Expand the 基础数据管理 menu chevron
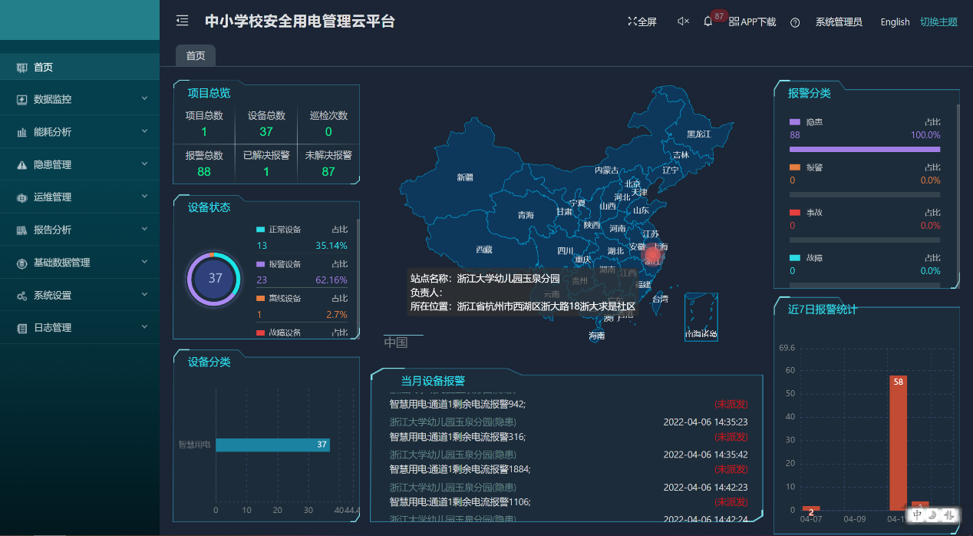Viewport: 973px width, 536px height. coord(144,263)
